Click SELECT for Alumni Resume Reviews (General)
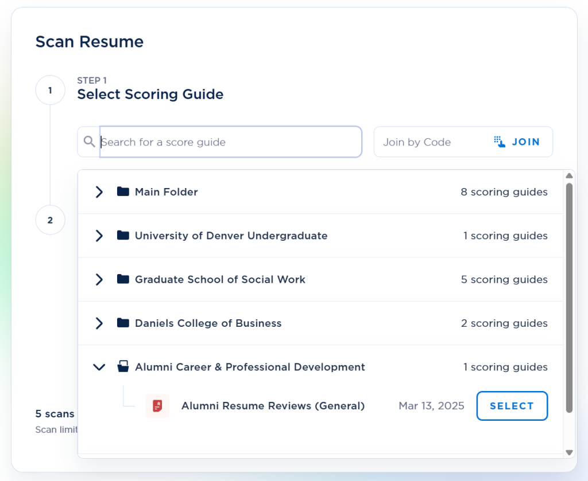The height and width of the screenshot is (481, 588). [x=512, y=406]
